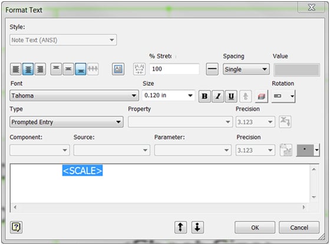Click the help question mark icon
Image resolution: width=330 pixels, height=245 pixels.
point(16,227)
